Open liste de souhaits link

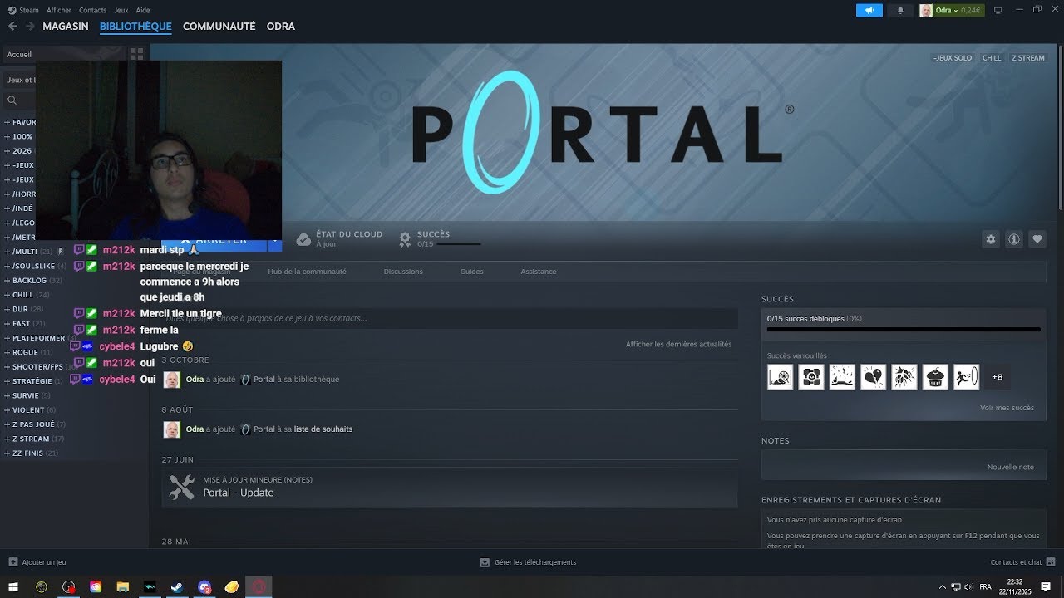coord(323,429)
